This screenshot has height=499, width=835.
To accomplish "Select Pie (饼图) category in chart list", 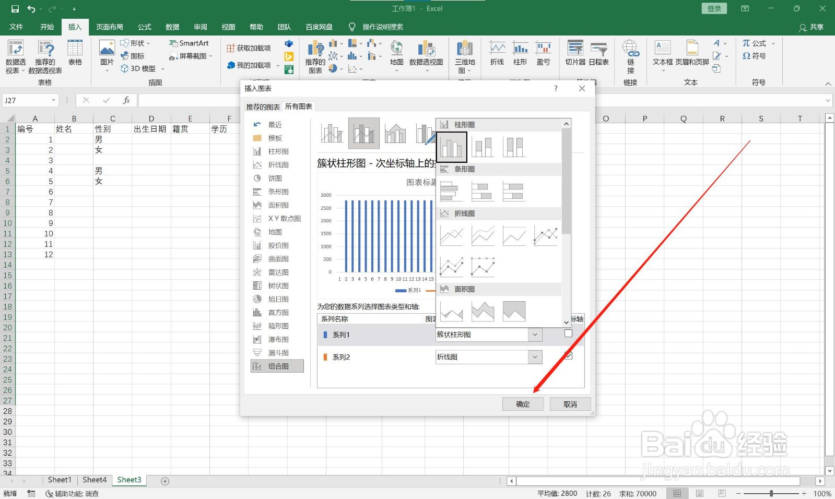I will (275, 178).
